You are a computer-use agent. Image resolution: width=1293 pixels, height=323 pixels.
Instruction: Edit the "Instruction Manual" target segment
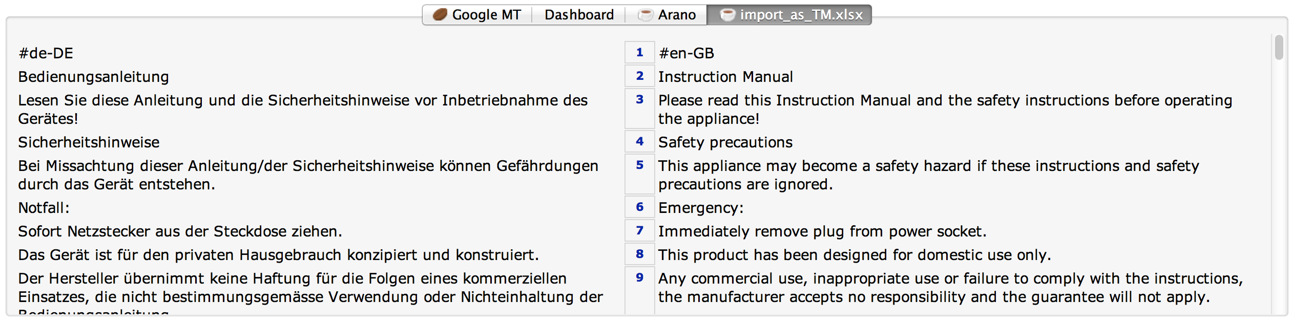coord(725,77)
